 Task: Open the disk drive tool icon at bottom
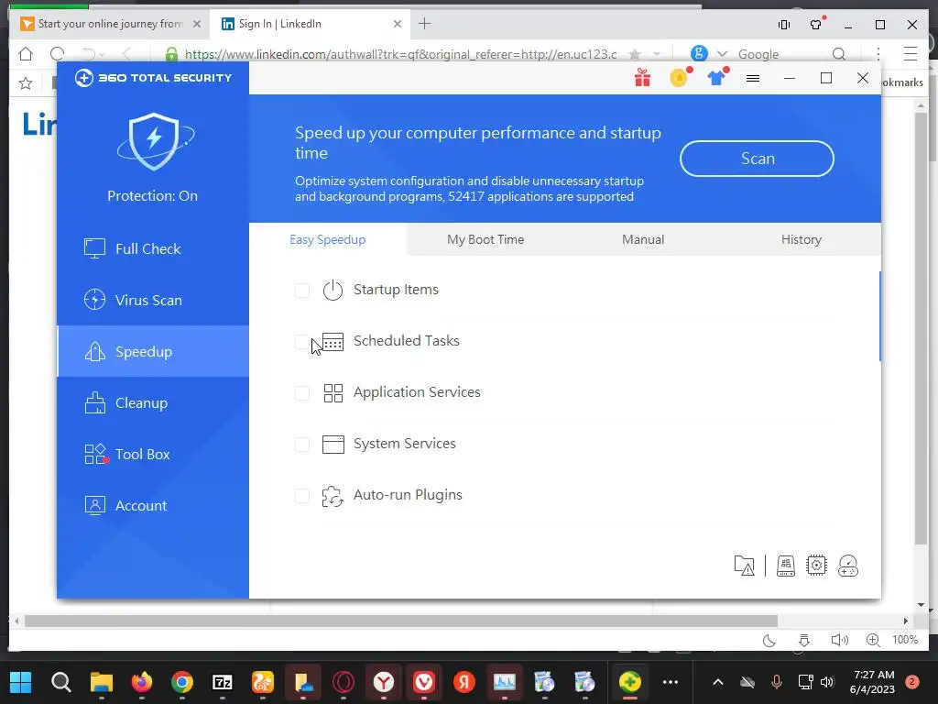[785, 566]
